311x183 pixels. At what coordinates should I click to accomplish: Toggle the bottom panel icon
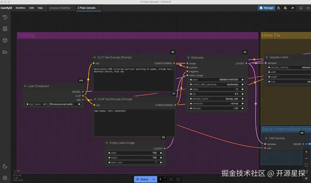tap(301, 8)
